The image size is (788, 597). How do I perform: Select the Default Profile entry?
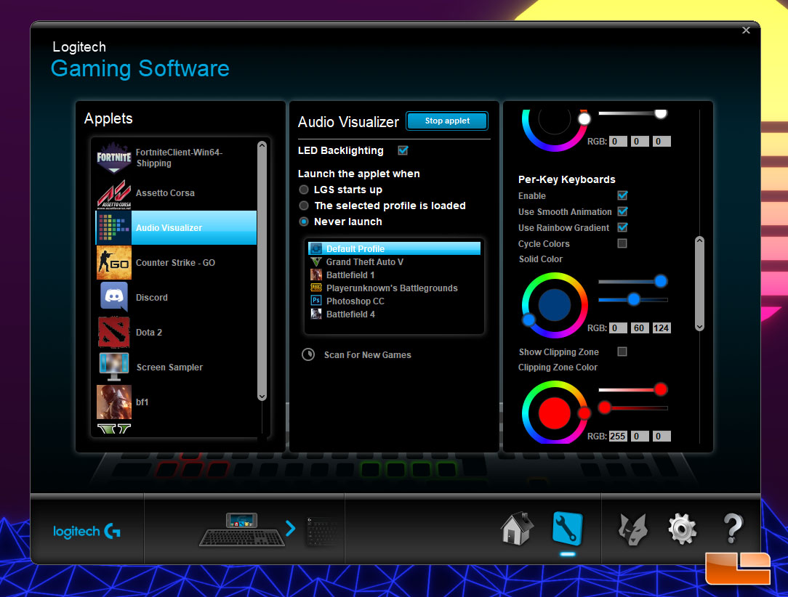pyautogui.click(x=395, y=248)
